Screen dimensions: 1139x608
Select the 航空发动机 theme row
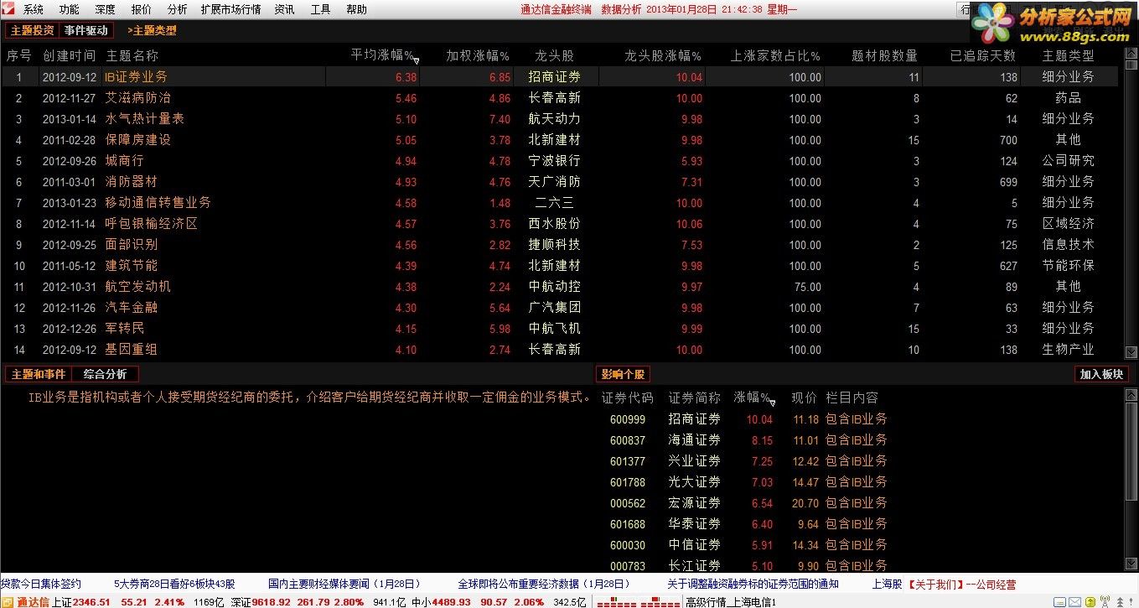point(560,287)
